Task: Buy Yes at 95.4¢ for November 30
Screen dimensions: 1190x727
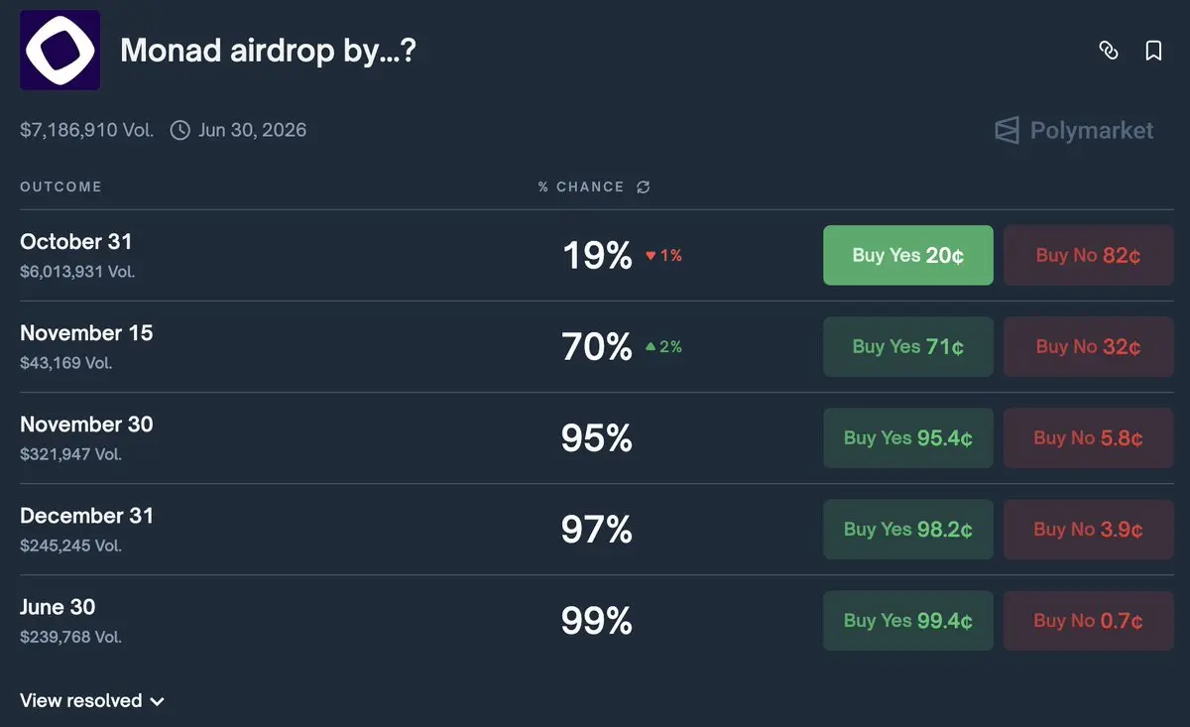Action: pyautogui.click(x=907, y=437)
